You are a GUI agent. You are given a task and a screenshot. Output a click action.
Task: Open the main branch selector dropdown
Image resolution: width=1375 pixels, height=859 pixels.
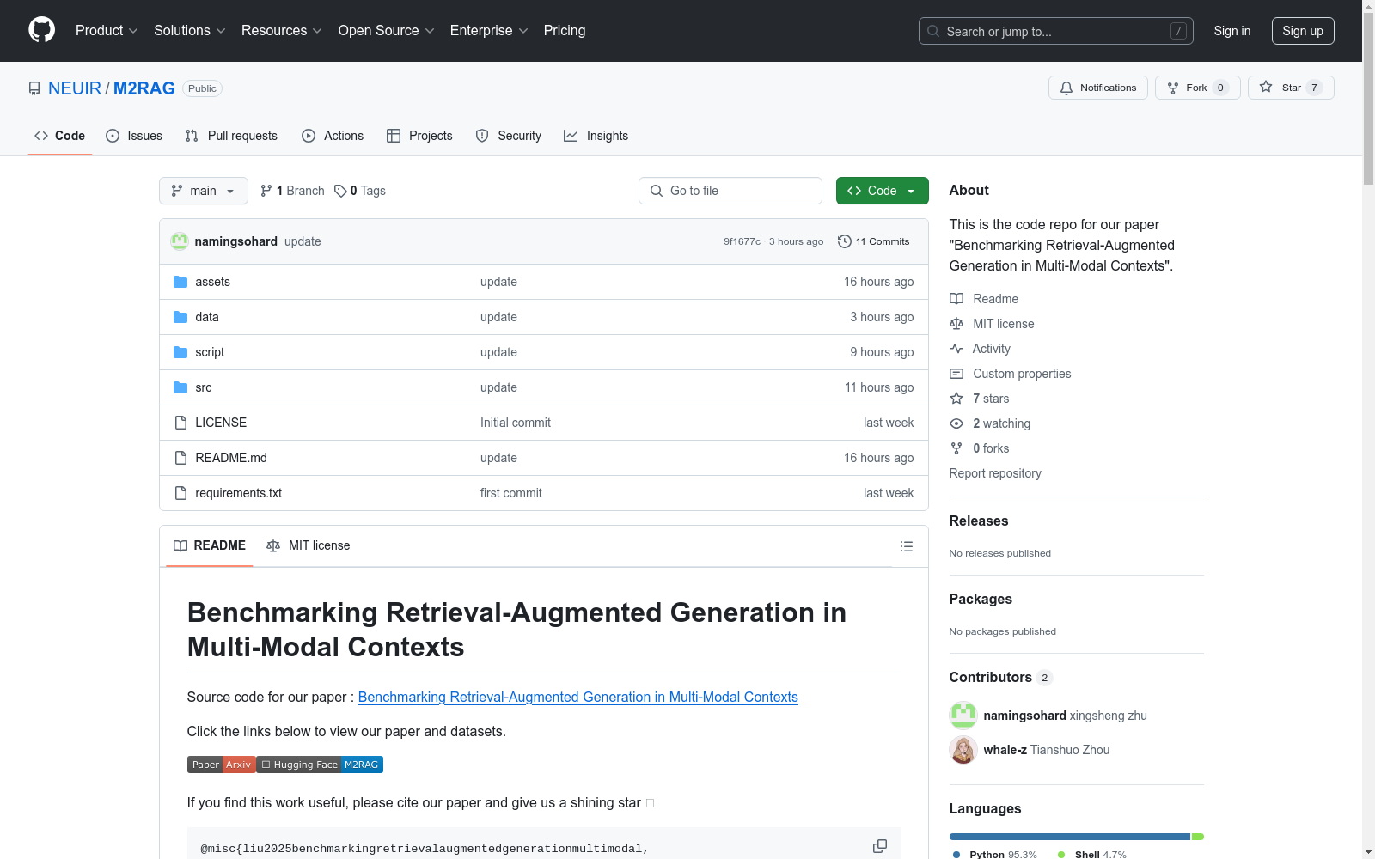(x=204, y=191)
